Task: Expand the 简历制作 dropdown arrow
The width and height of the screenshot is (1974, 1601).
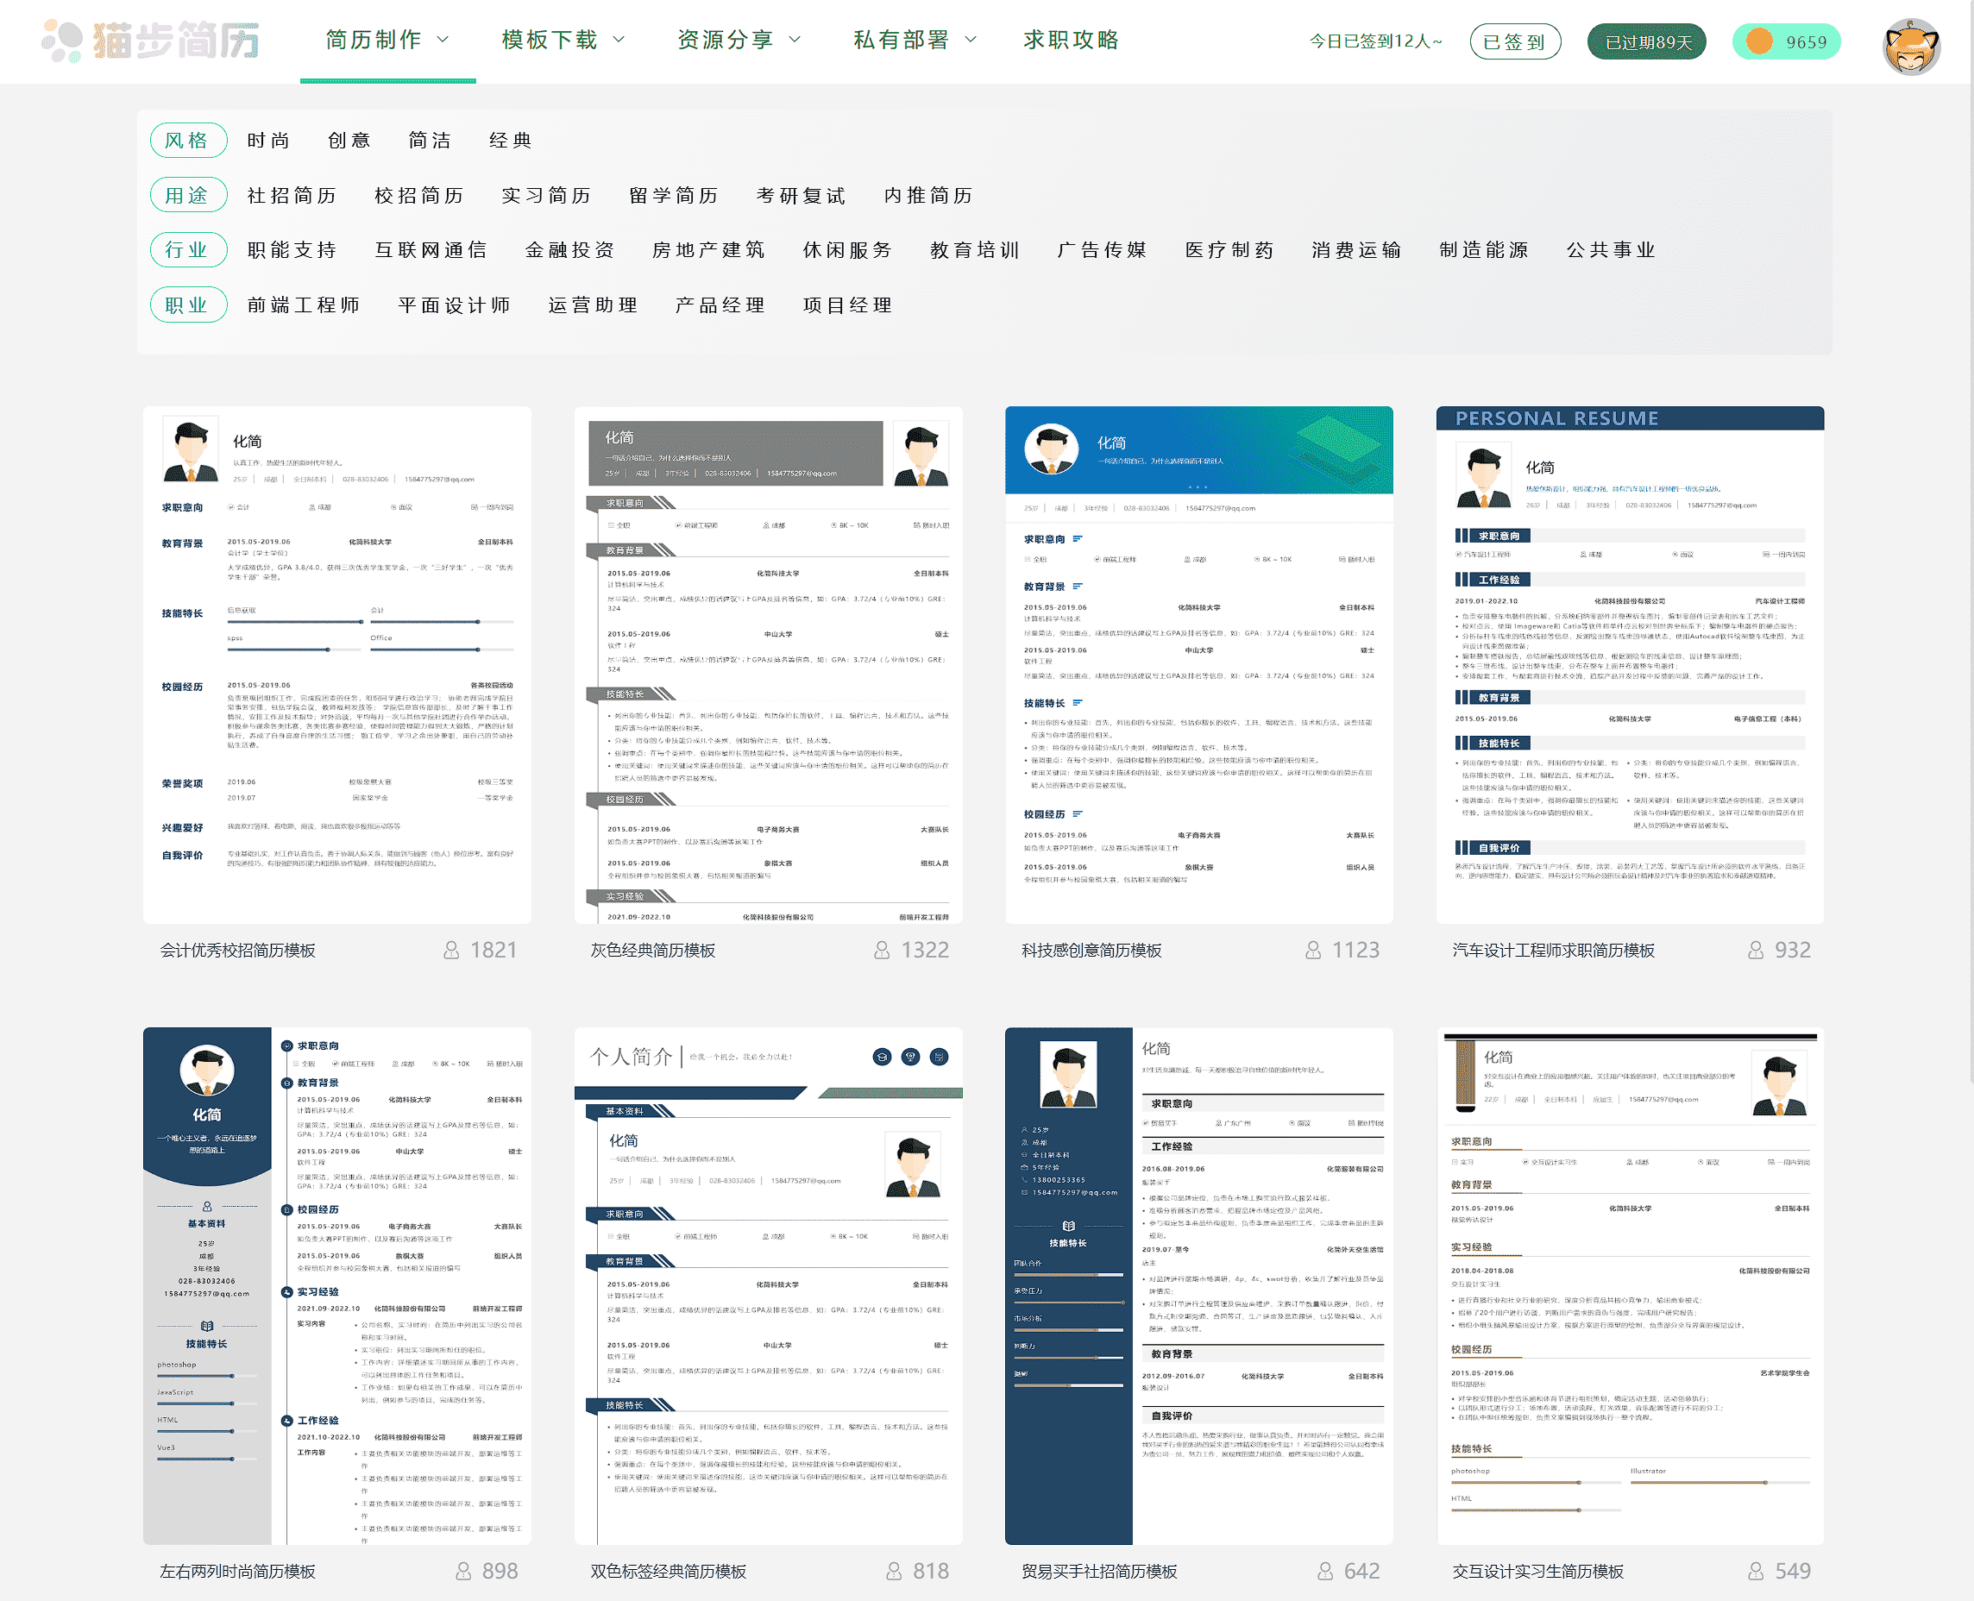Action: [x=443, y=40]
